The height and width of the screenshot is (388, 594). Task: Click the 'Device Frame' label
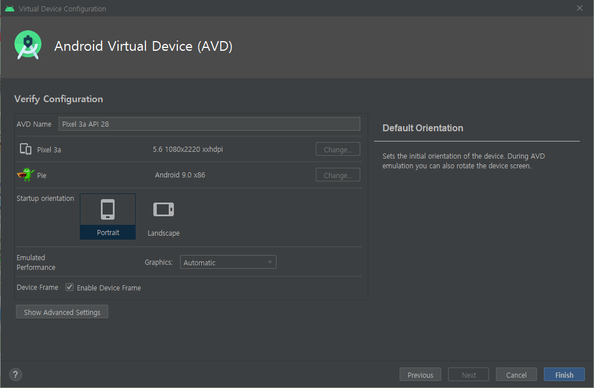(x=38, y=288)
